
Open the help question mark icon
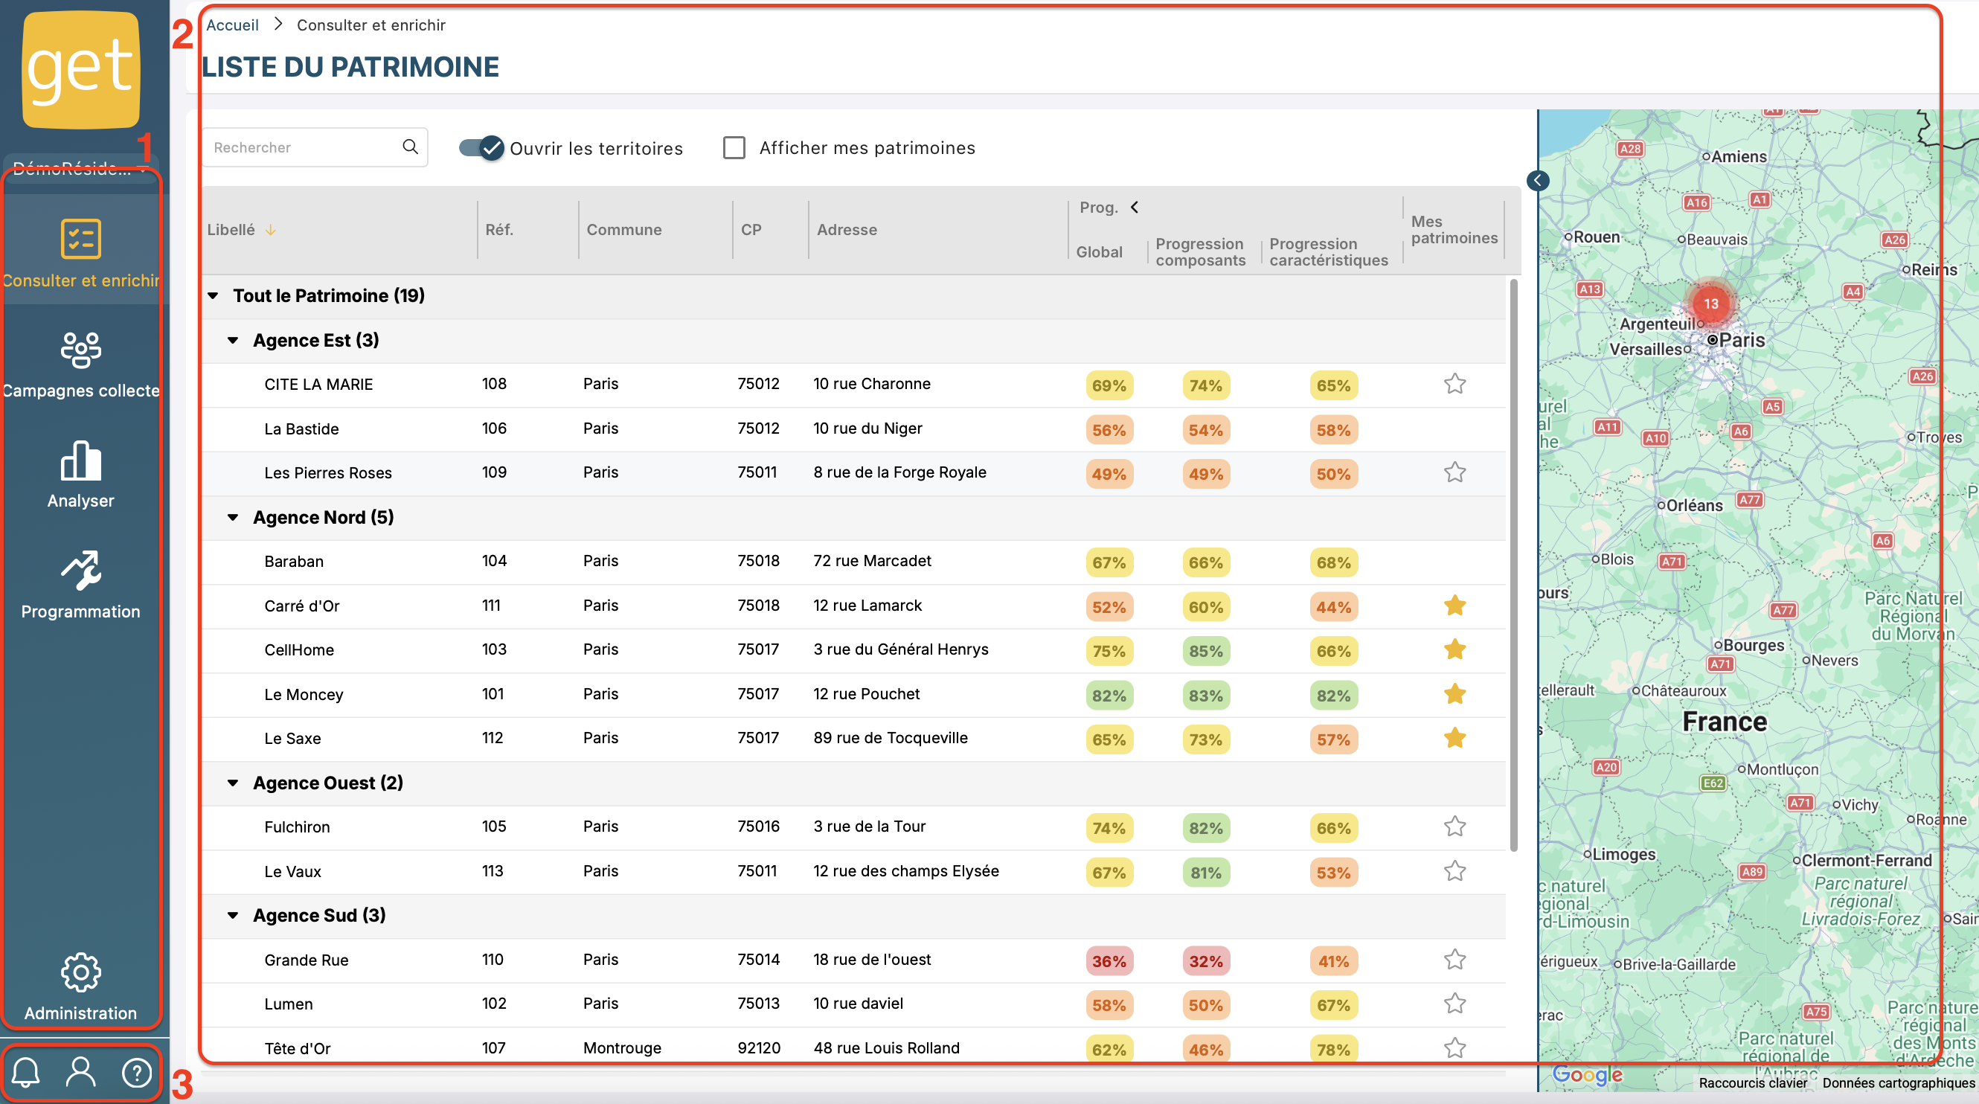[137, 1073]
